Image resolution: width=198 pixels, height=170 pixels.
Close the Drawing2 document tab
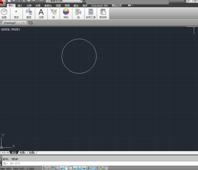pos(23,23)
